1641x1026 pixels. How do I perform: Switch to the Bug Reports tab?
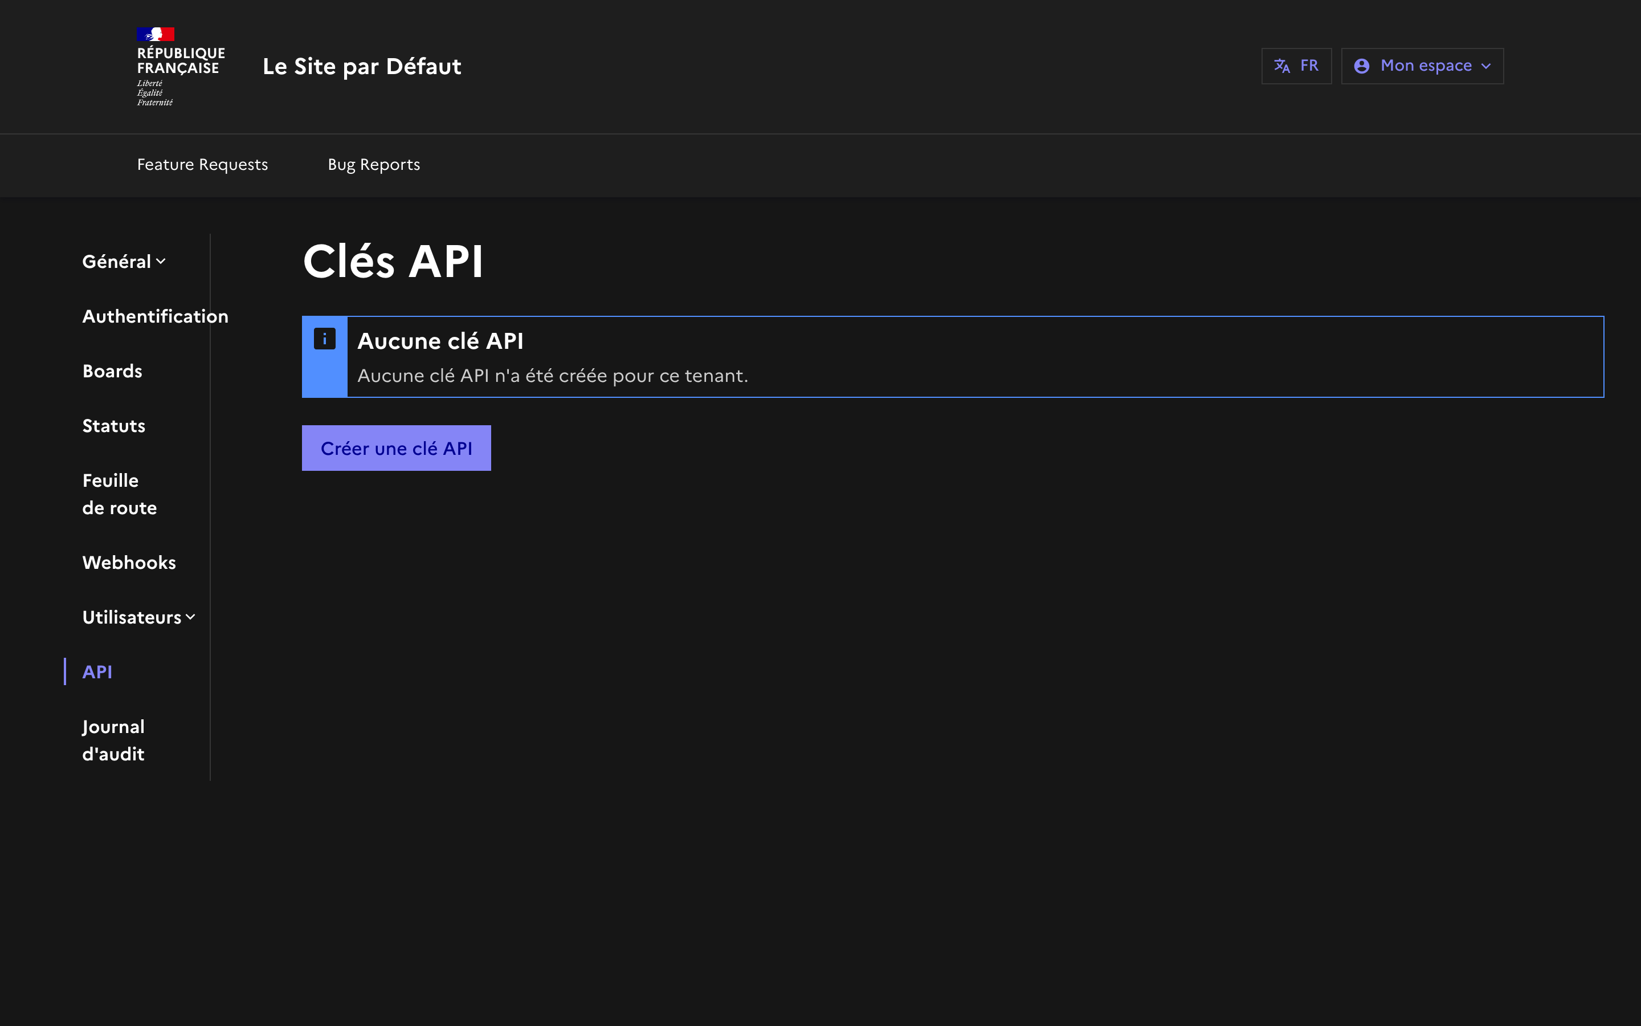(x=374, y=164)
